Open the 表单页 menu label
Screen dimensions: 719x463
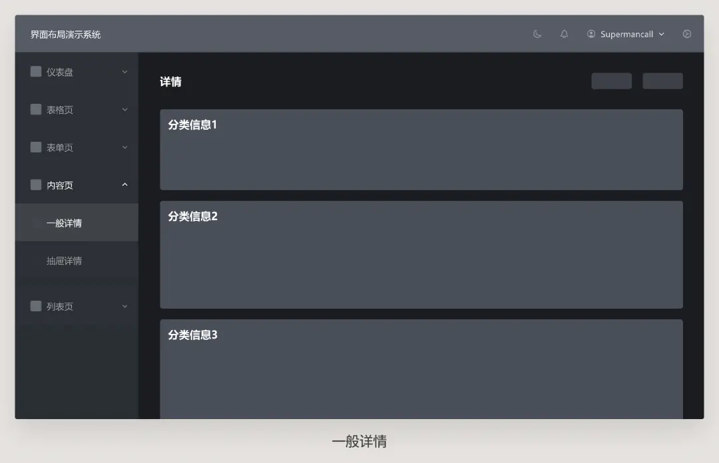click(x=60, y=147)
